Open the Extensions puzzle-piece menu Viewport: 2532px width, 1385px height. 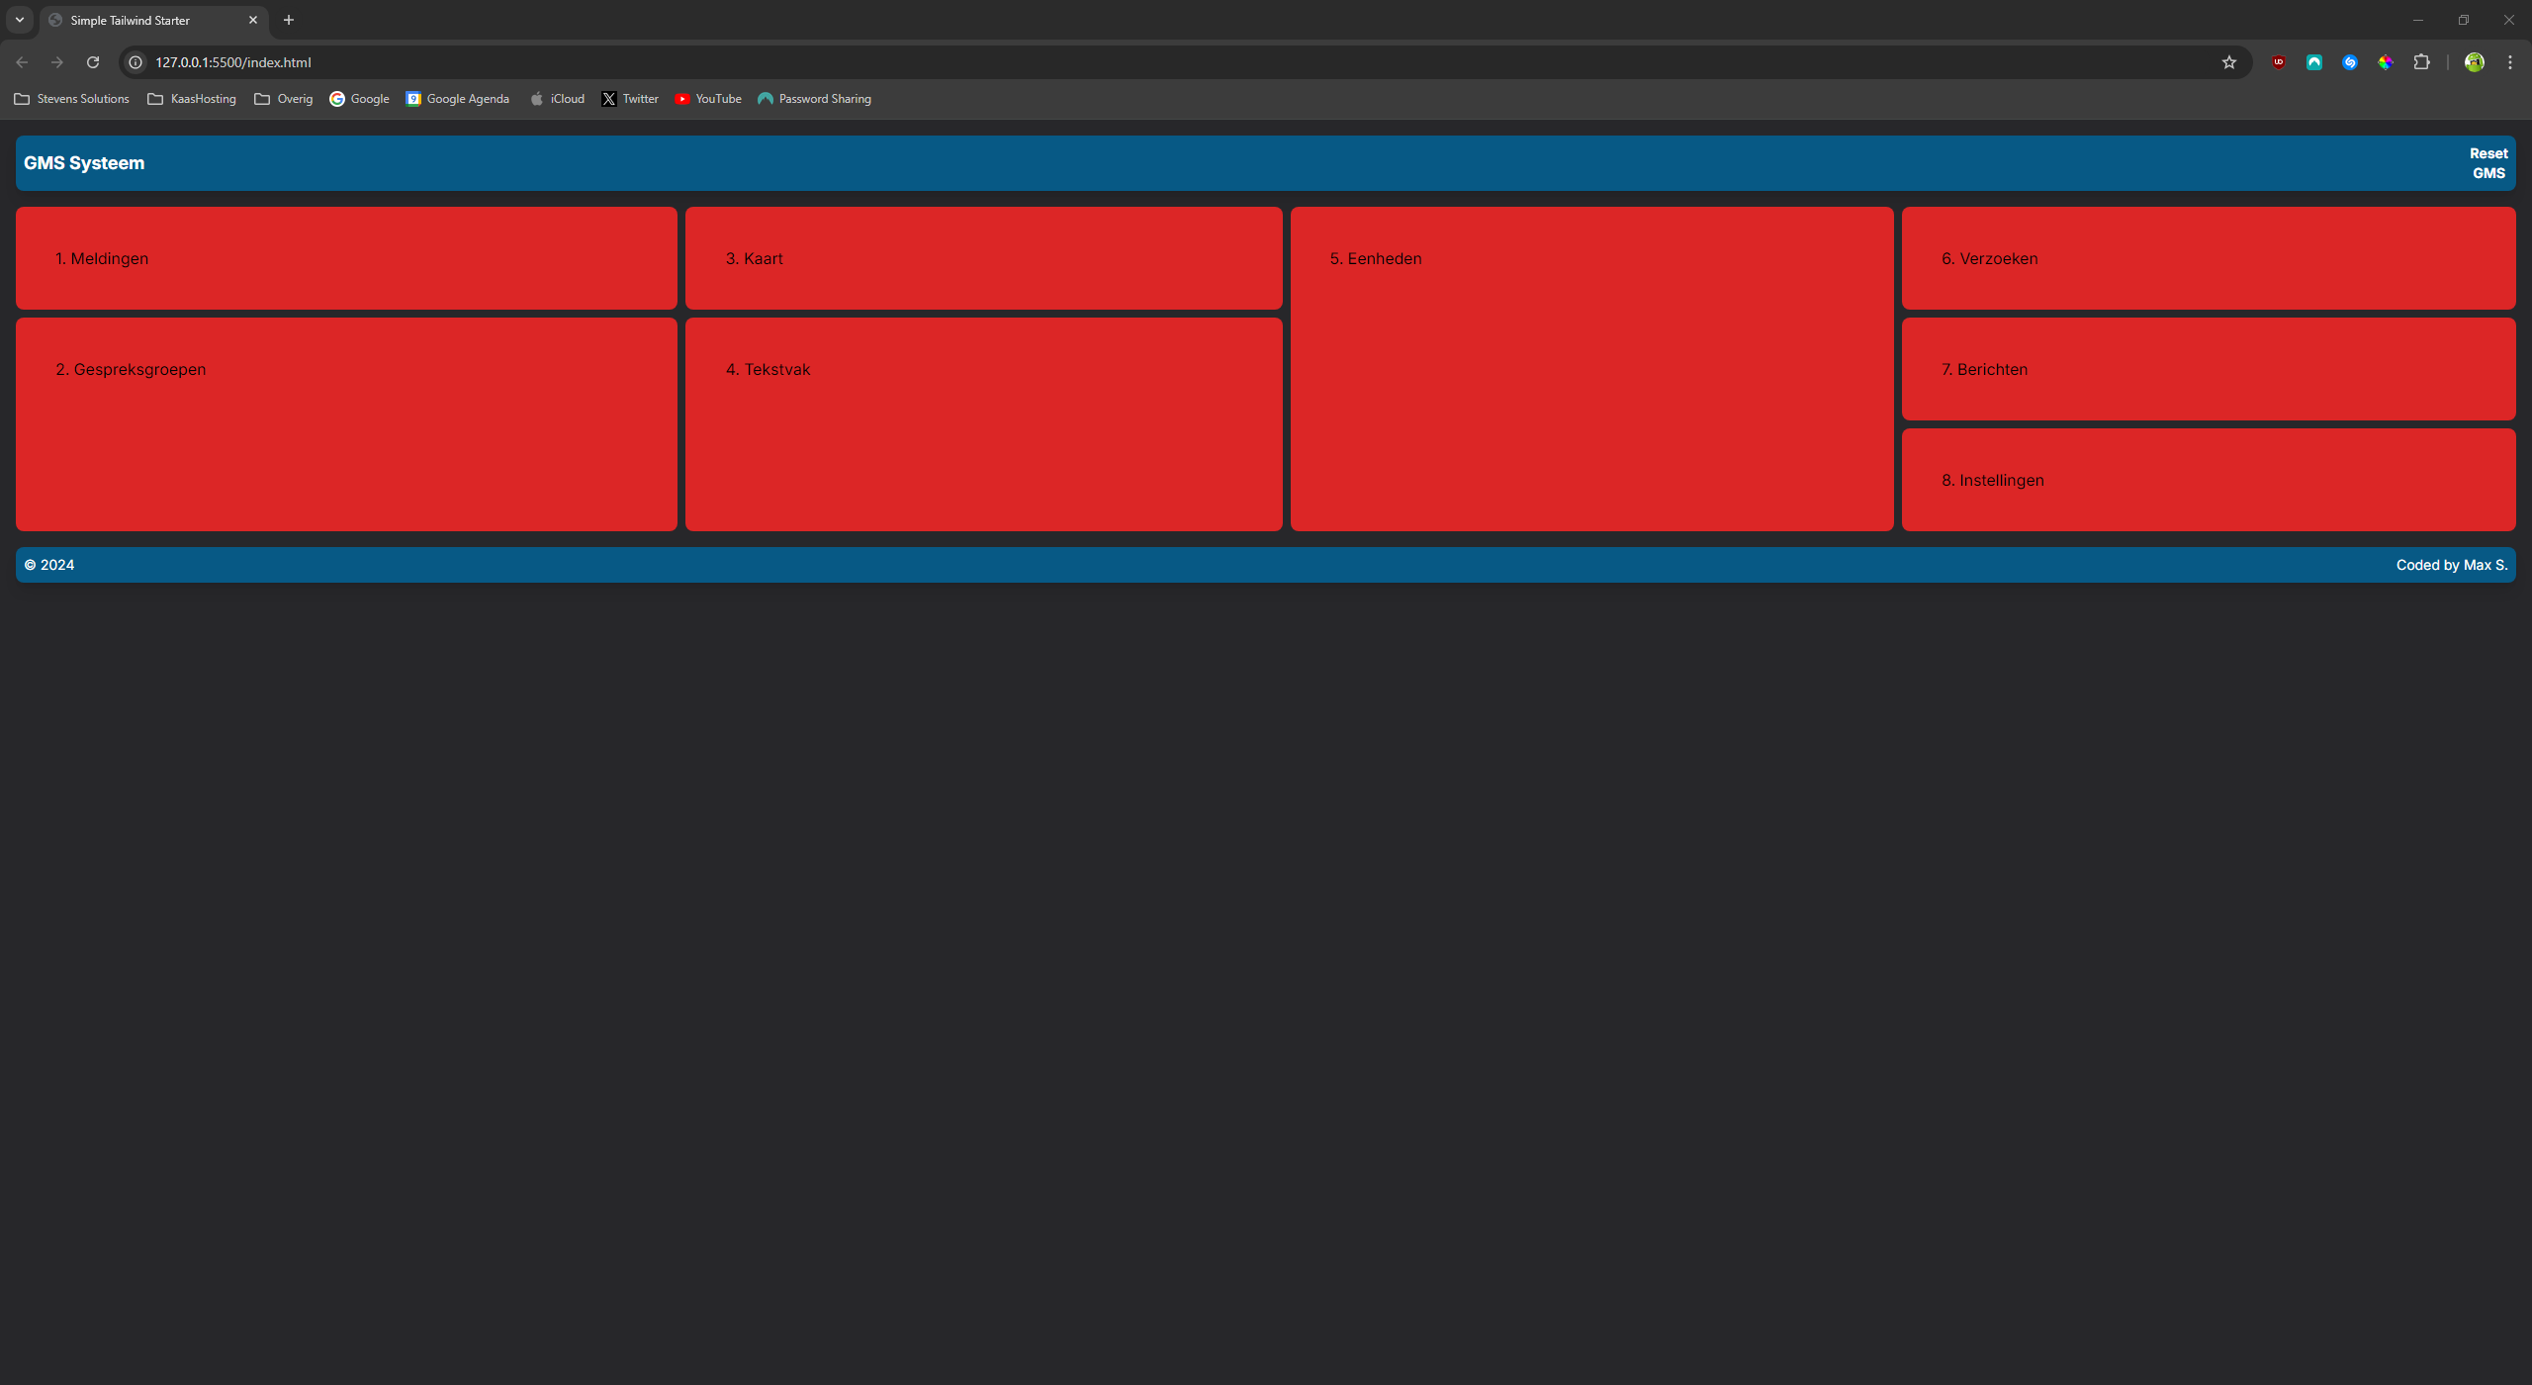pyautogui.click(x=2420, y=62)
